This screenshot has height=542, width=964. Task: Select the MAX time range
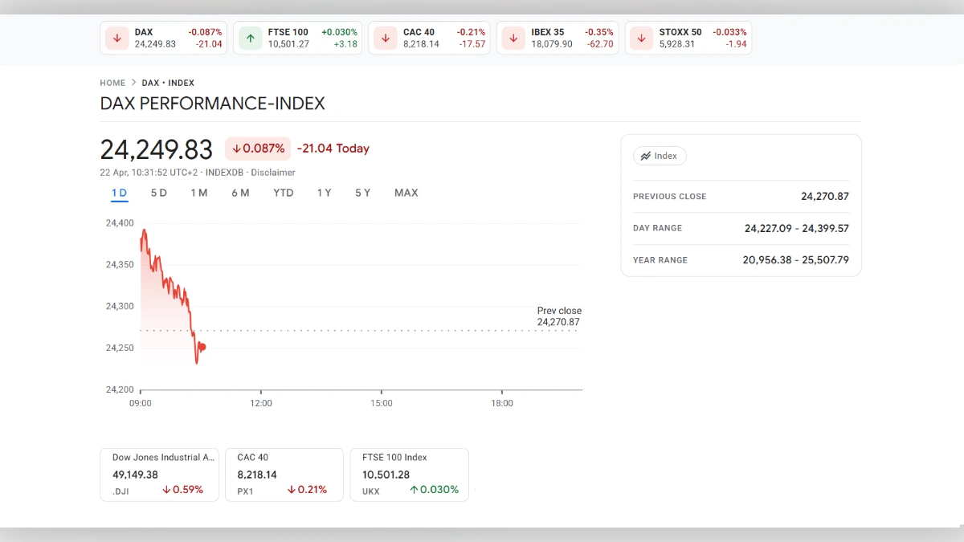point(406,193)
